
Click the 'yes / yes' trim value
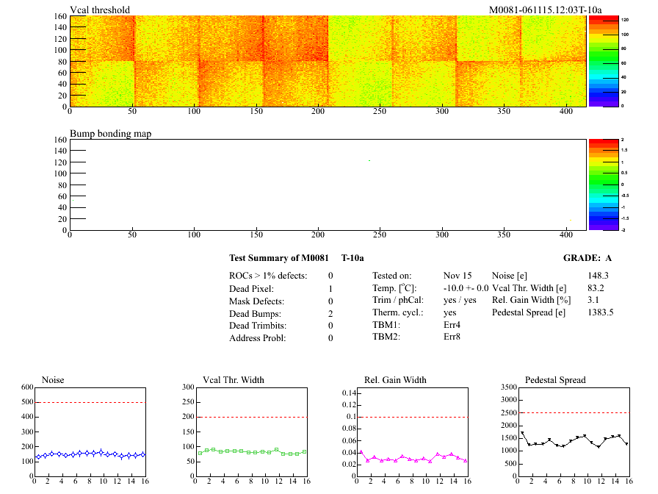pyautogui.click(x=460, y=300)
